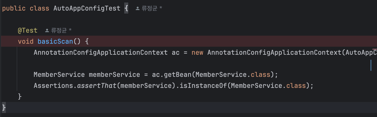The width and height of the screenshot is (377, 117).
Task: Click the highlighted opening brace after AutoAppConfigTest
Action: pyautogui.click(x=126, y=8)
